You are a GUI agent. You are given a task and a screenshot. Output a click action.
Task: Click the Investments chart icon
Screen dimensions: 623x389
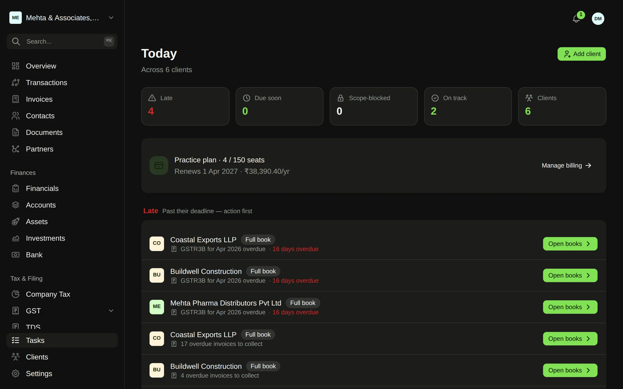point(16,238)
